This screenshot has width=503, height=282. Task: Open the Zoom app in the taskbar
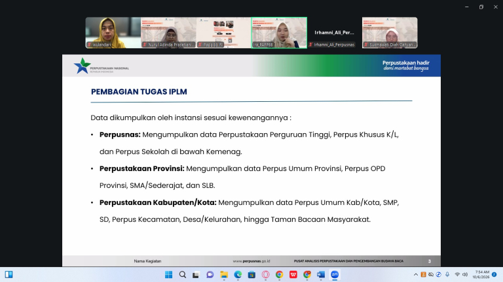335,275
